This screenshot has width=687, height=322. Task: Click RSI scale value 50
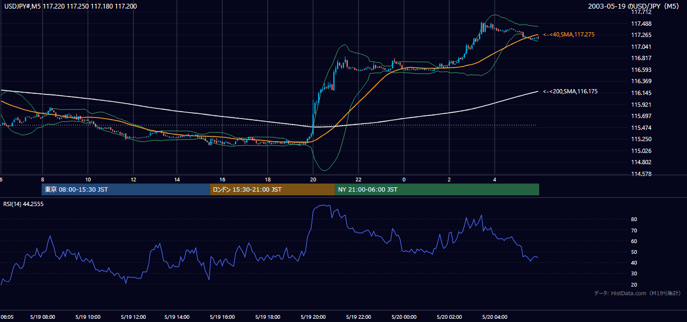634,252
